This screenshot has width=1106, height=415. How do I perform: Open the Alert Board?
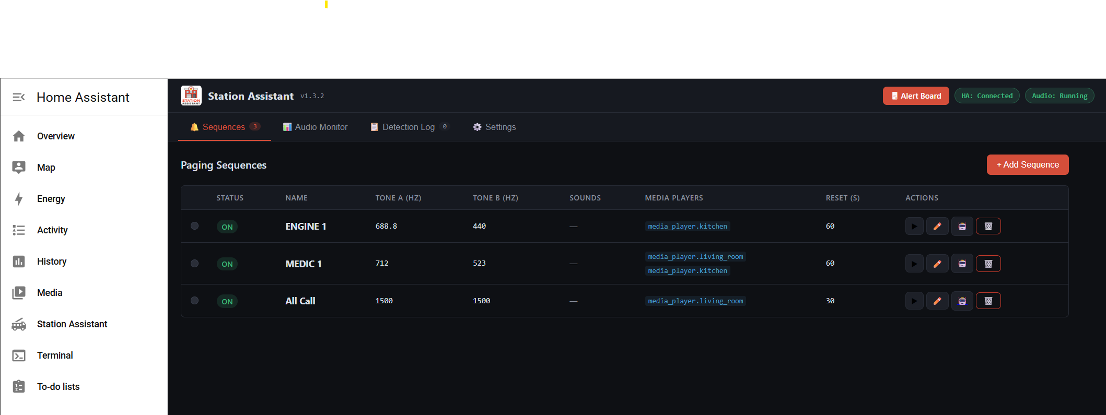pyautogui.click(x=915, y=96)
